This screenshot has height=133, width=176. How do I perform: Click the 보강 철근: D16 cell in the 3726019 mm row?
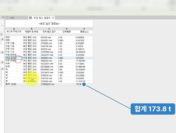[x=31, y=75]
